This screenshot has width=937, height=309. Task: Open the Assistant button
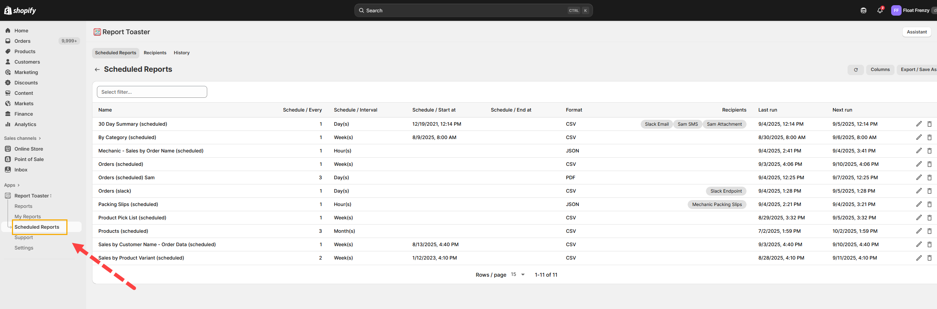[x=917, y=32]
